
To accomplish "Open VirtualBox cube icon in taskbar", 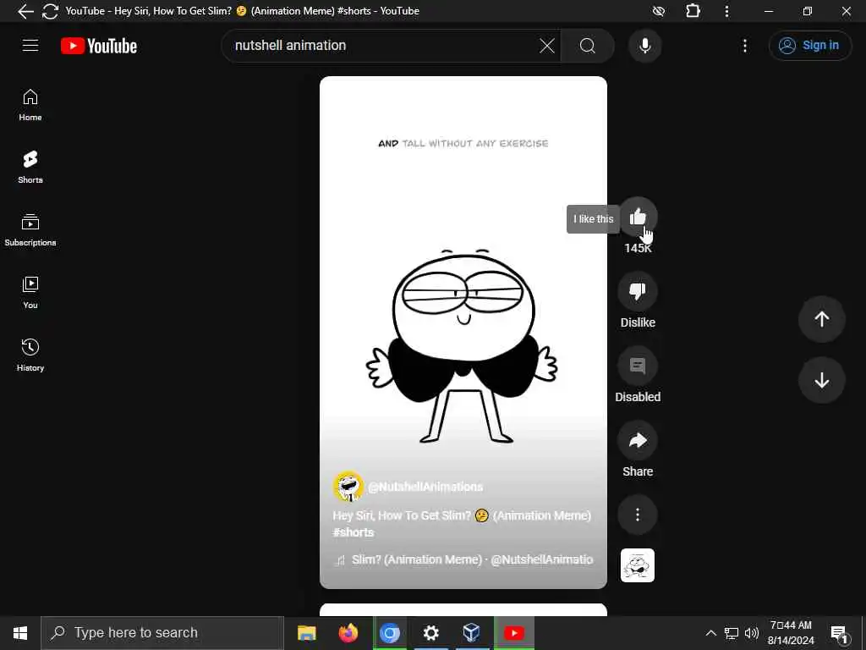I will coord(472,633).
